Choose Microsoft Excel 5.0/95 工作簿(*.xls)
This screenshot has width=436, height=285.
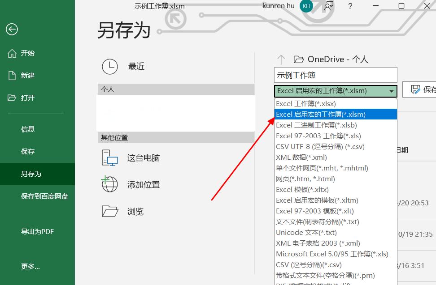pyautogui.click(x=336, y=254)
